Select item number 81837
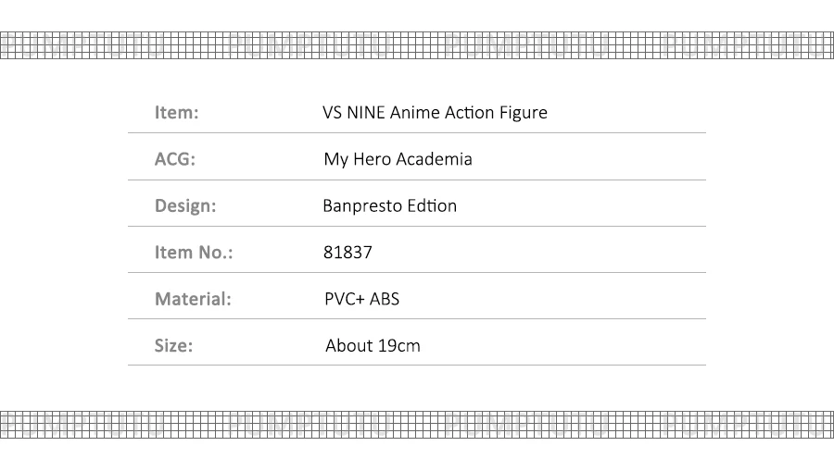This screenshot has height=471, width=834. pyautogui.click(x=347, y=253)
